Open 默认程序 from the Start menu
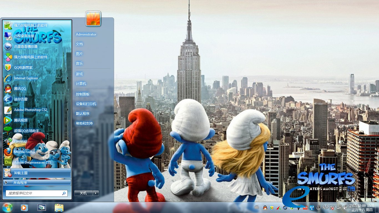The height and width of the screenshot is (213, 379). (83, 114)
